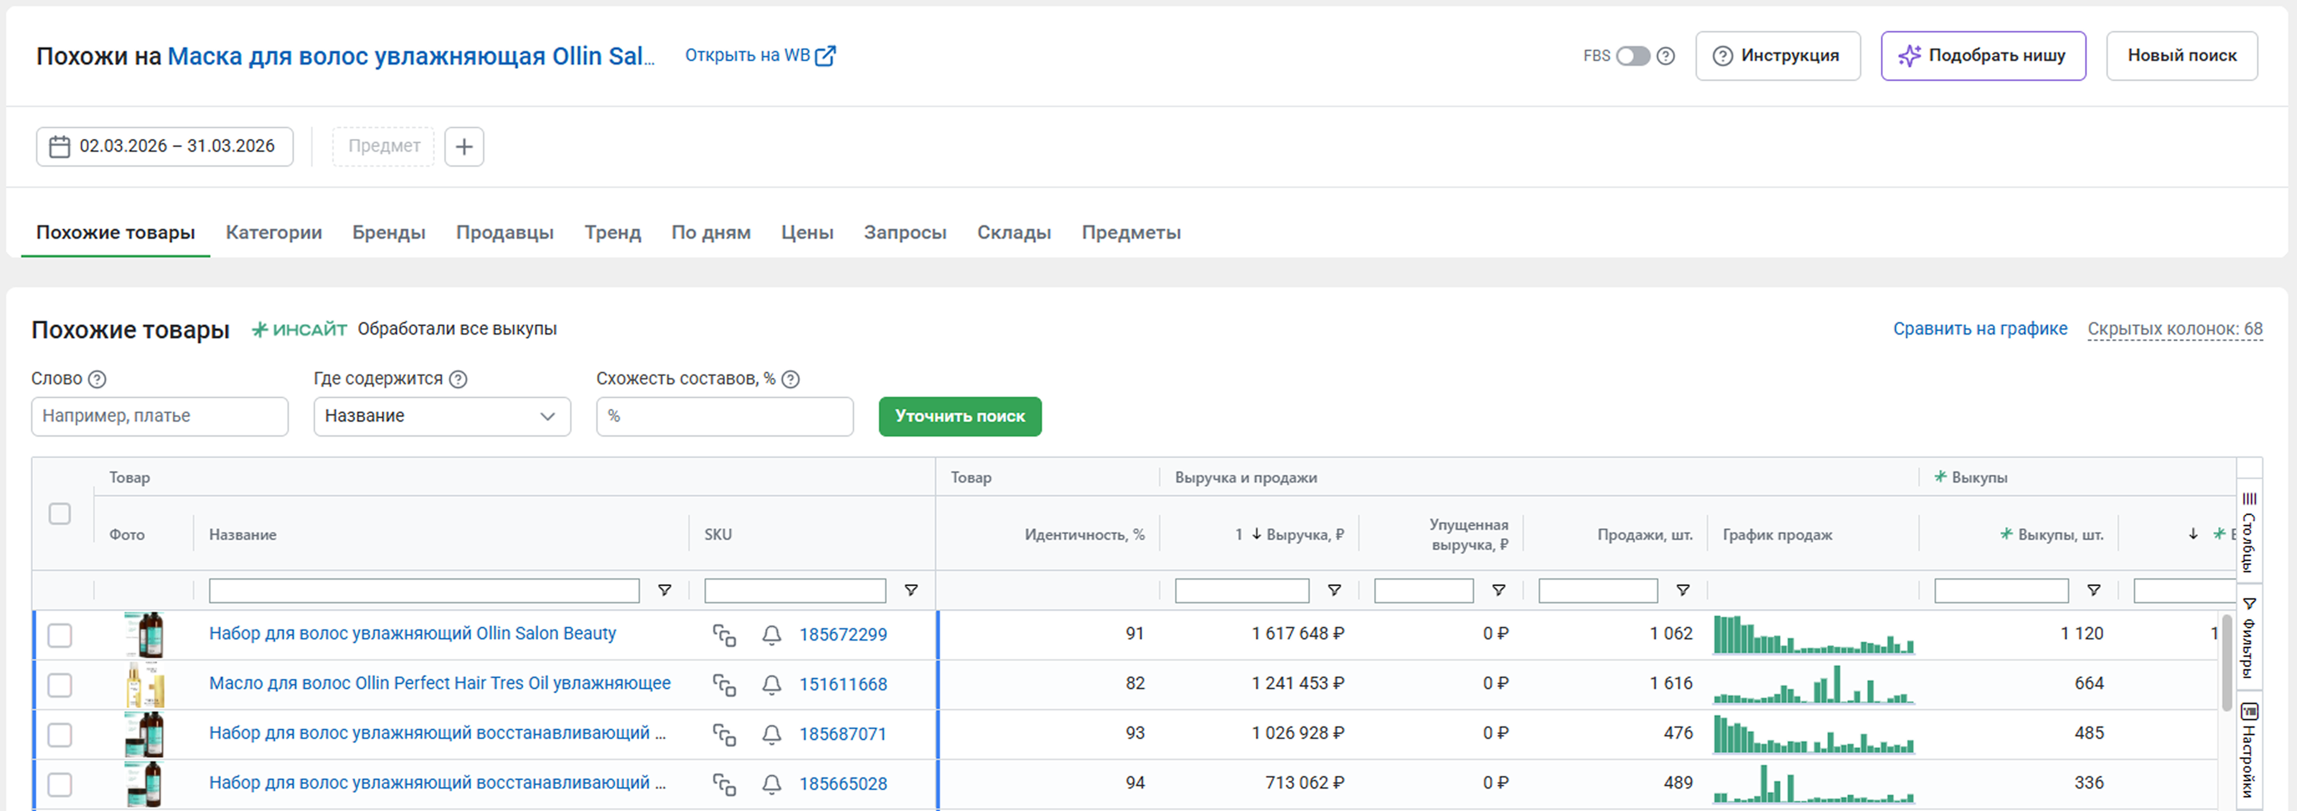This screenshot has width=2297, height=811.
Task: Check the box for Масло для волос Ollin row
Action: tap(60, 685)
